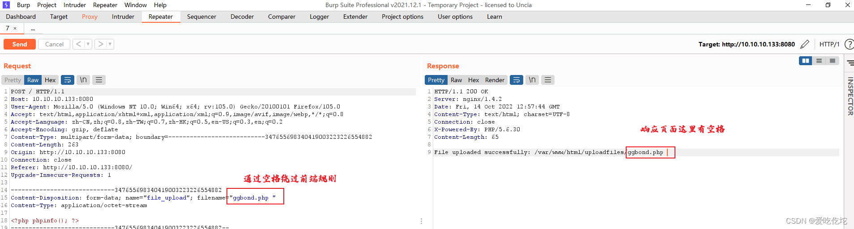
Task: Go back to previous request arrow
Action: coord(79,44)
